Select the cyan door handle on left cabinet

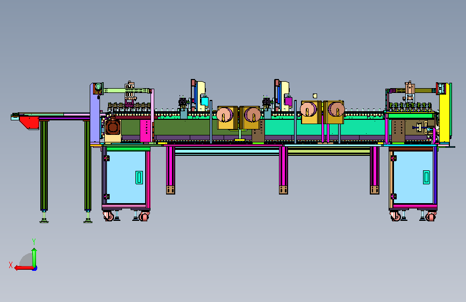pos(139,177)
